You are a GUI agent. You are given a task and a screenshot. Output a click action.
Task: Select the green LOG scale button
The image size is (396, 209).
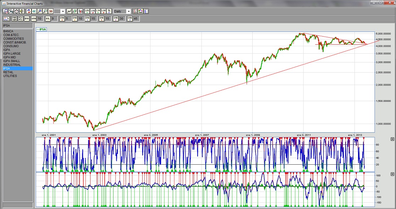(x=87, y=11)
